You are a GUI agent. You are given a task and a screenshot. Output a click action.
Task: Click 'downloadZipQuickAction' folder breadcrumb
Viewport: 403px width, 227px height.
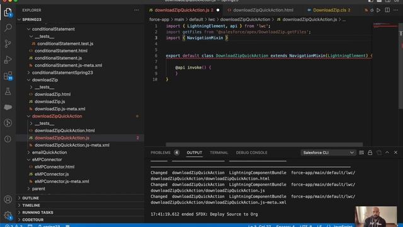point(245,20)
